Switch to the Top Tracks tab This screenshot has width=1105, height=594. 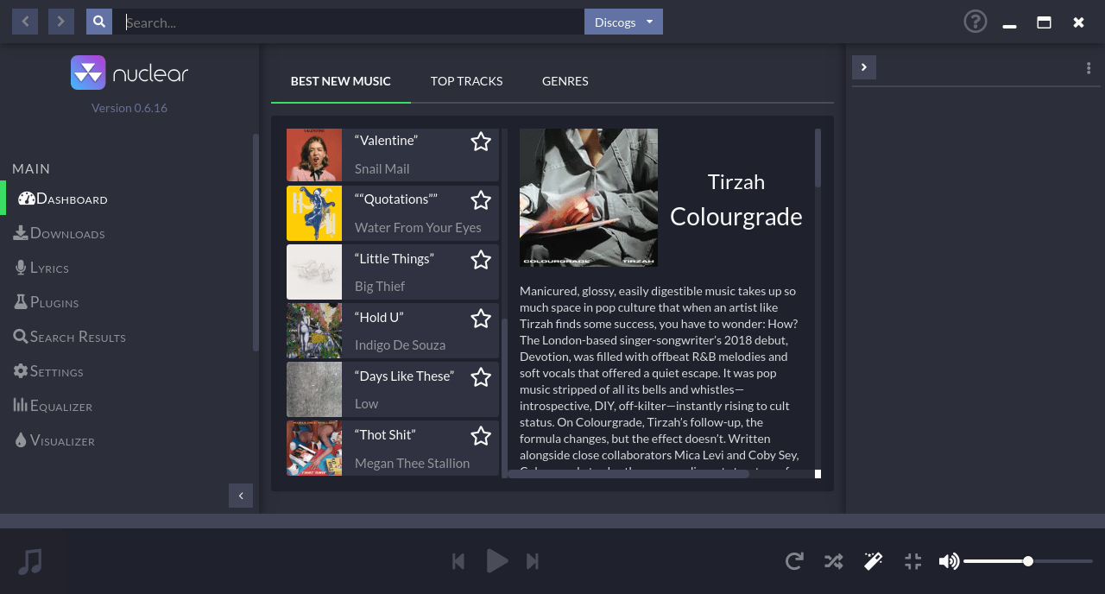[x=466, y=81]
